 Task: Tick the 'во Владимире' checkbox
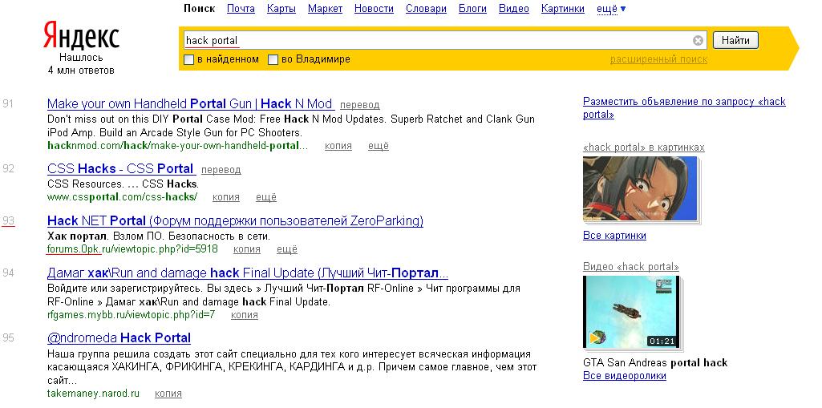click(x=273, y=59)
